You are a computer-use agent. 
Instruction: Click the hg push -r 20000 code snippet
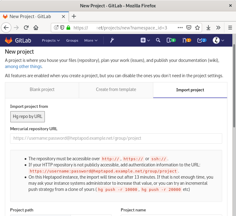coord(161,190)
